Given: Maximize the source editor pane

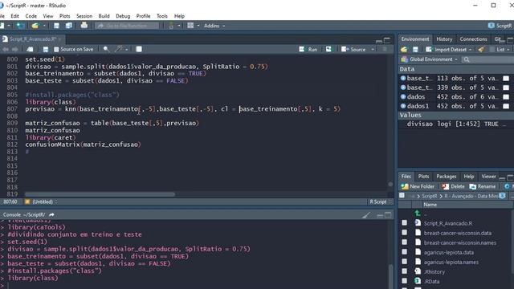Looking at the screenshot, I should (x=387, y=40).
